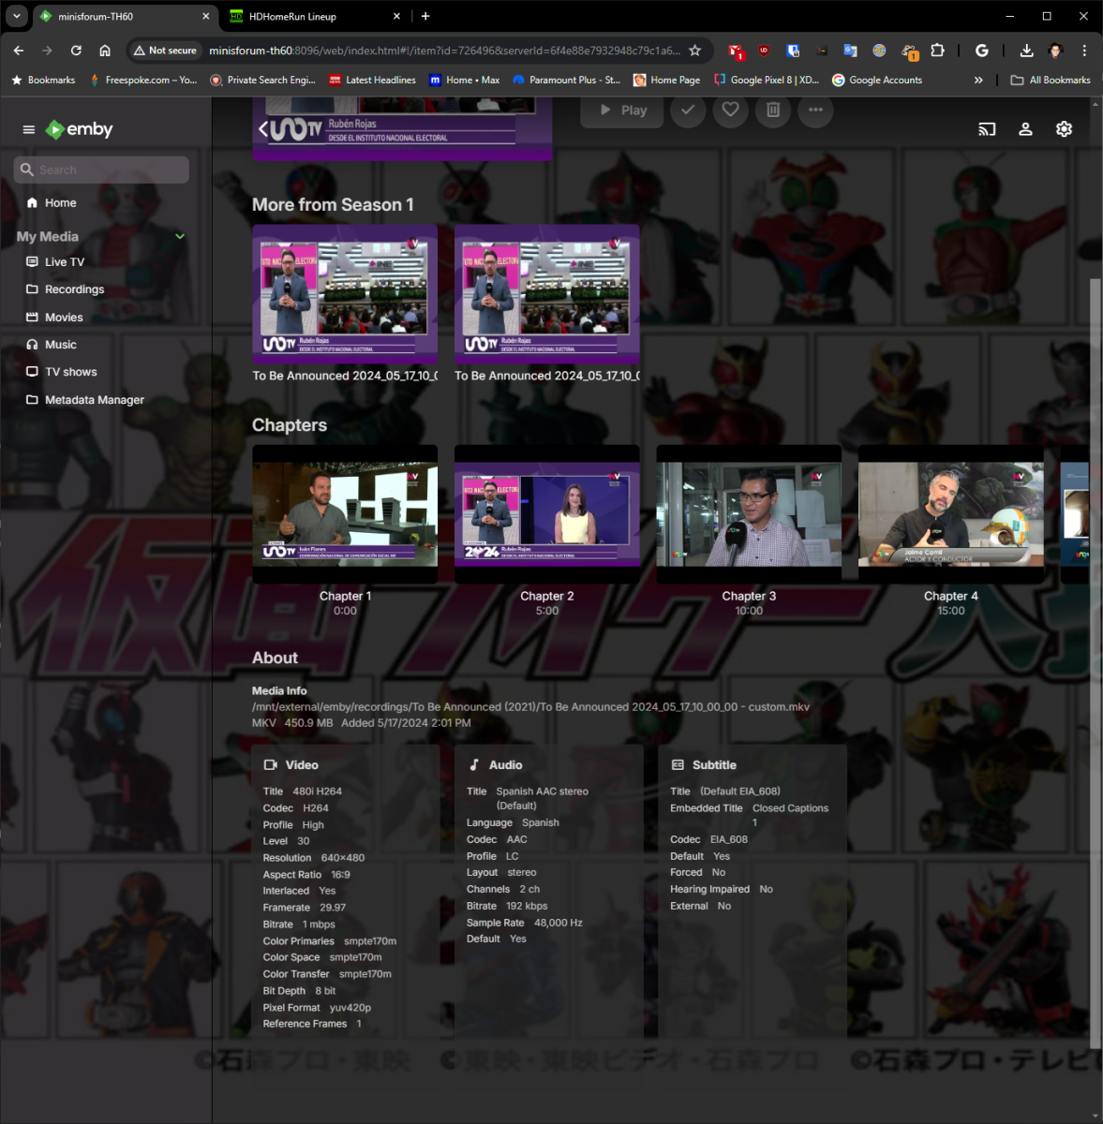Screen dimensions: 1103x1124
Task: Click the Cast to device icon
Action: tap(986, 129)
